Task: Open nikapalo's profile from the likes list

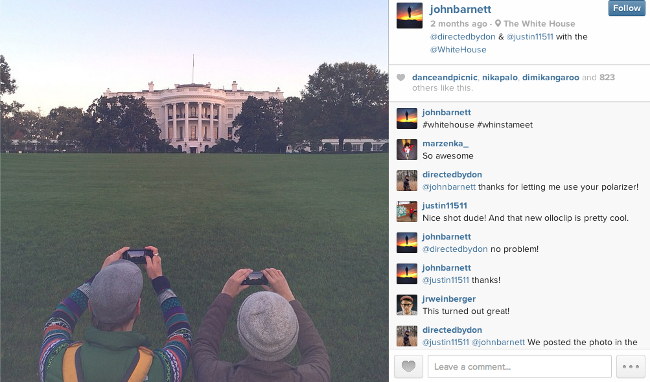Action: coord(500,78)
